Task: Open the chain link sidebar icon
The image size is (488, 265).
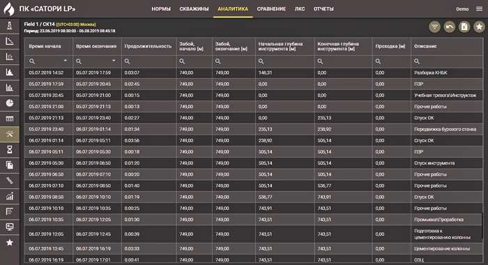Action: (10, 181)
